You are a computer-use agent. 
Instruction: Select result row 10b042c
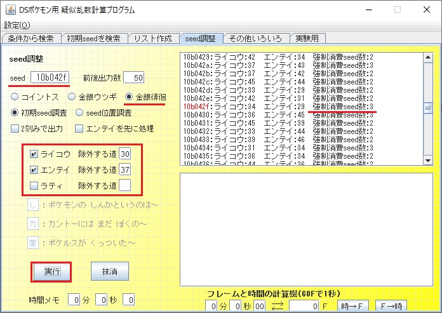point(278,82)
